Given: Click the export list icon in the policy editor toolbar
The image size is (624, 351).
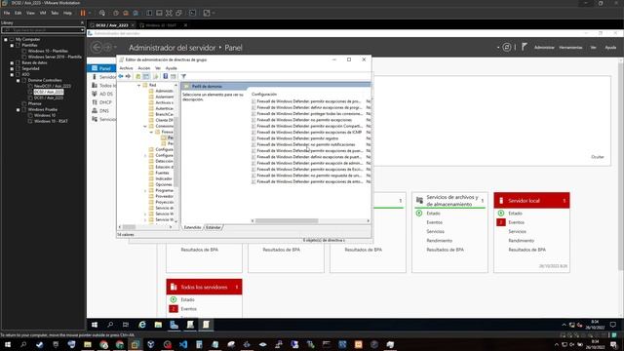Looking at the screenshot, I should (155, 76).
